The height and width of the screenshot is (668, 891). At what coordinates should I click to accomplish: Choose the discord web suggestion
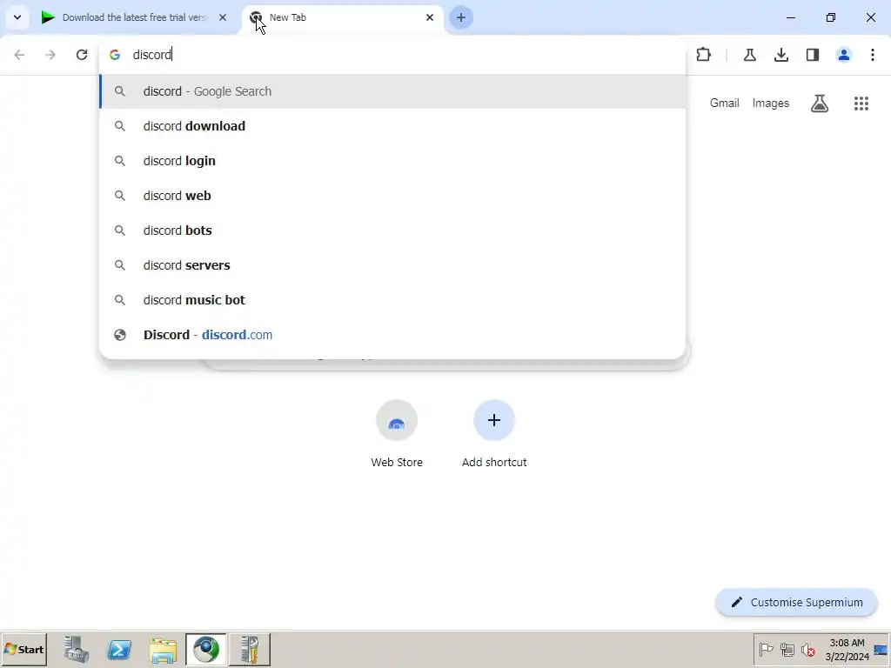coord(392,196)
